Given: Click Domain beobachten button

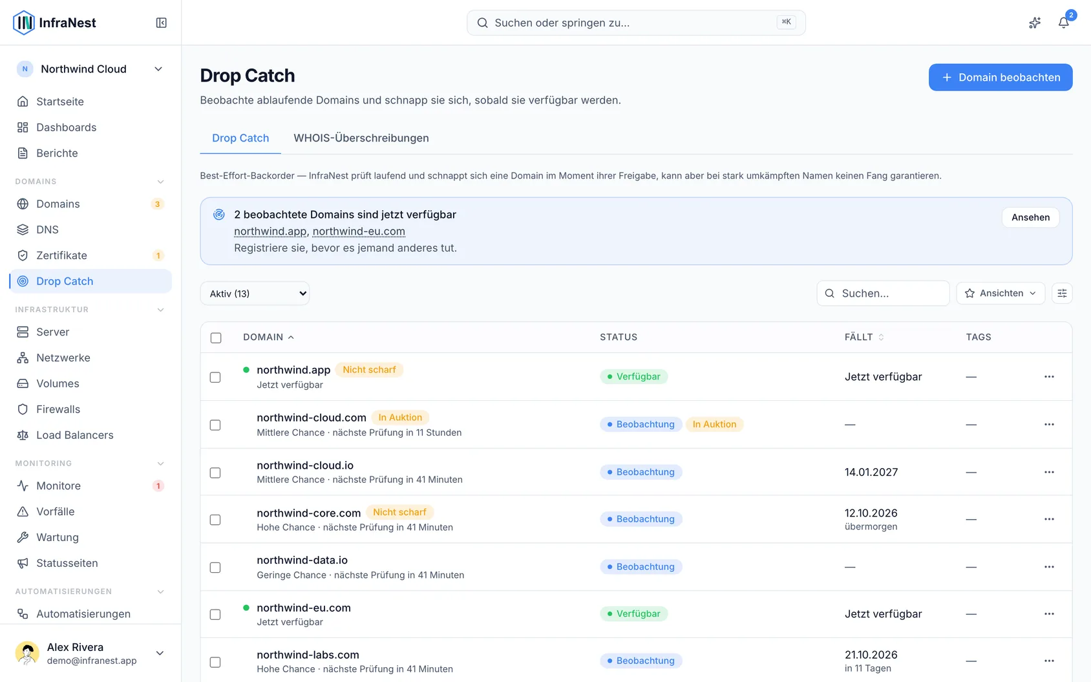Looking at the screenshot, I should coord(1001,77).
